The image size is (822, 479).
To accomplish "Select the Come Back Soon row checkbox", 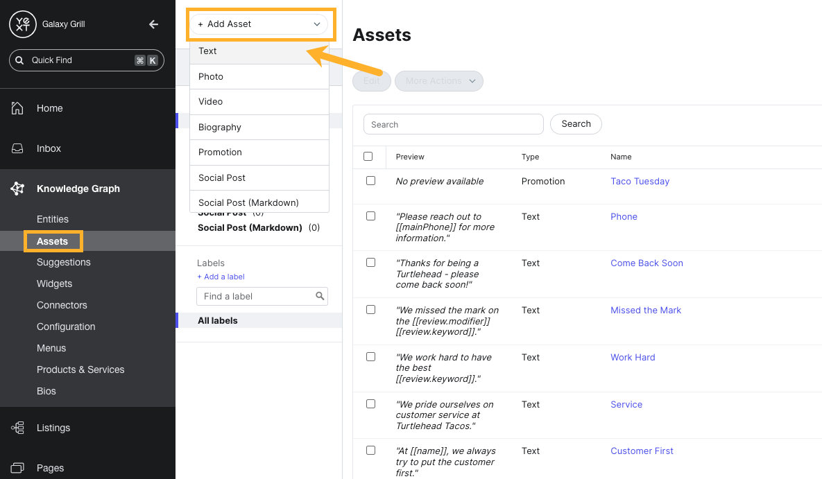I will click(x=370, y=263).
